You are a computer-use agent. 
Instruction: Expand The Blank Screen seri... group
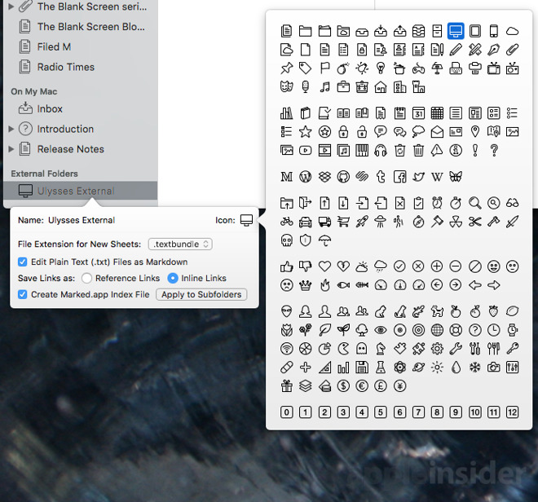click(x=11, y=7)
